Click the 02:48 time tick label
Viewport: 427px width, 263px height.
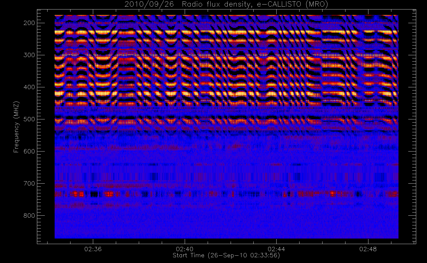(x=368, y=249)
